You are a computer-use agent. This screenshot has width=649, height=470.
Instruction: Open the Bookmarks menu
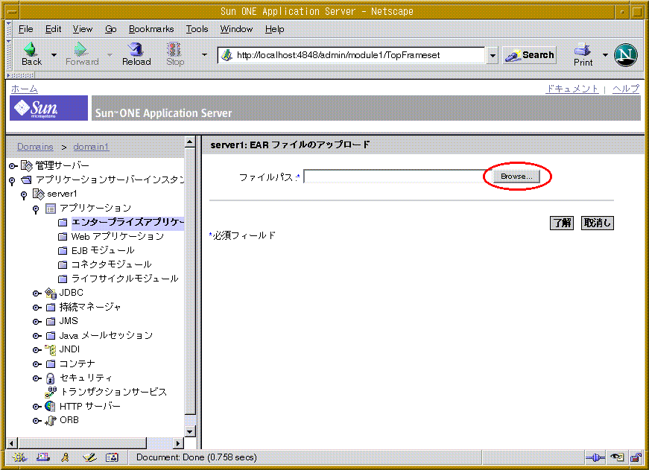pos(151,29)
